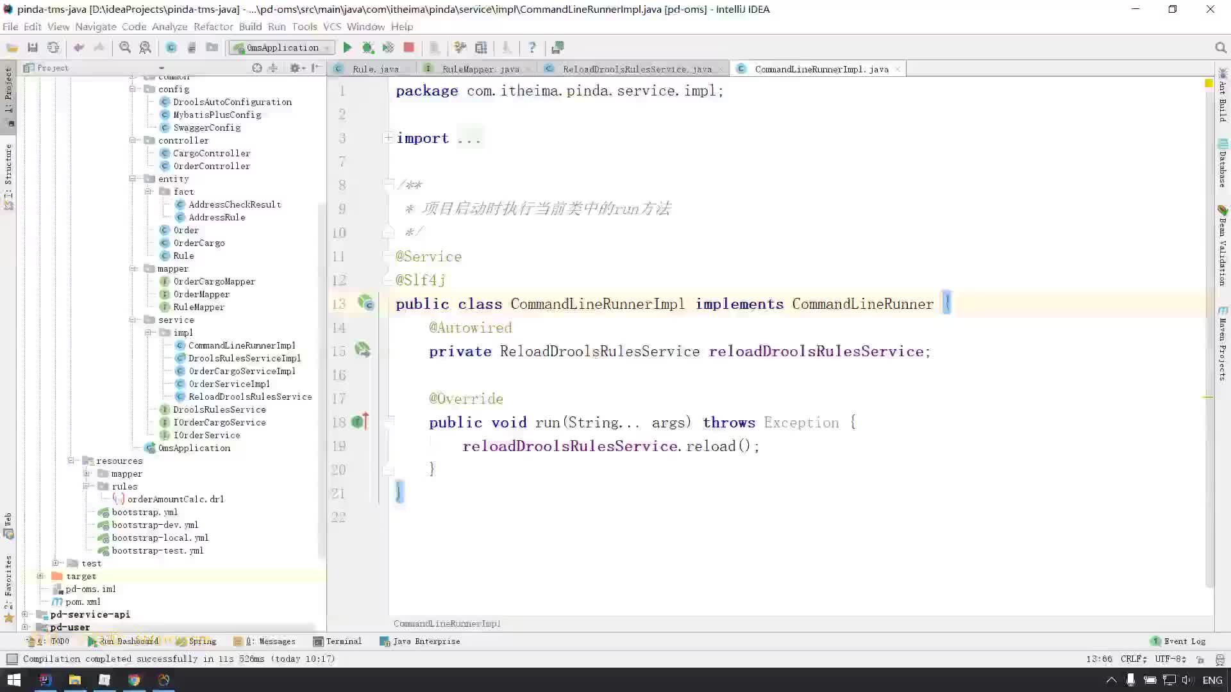The image size is (1231, 692).
Task: Collapse the controller folder in tree
Action: tap(133, 140)
